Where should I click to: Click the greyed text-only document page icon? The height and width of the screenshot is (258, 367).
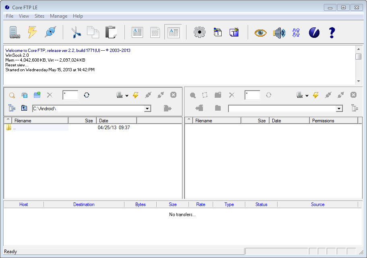click(155, 32)
